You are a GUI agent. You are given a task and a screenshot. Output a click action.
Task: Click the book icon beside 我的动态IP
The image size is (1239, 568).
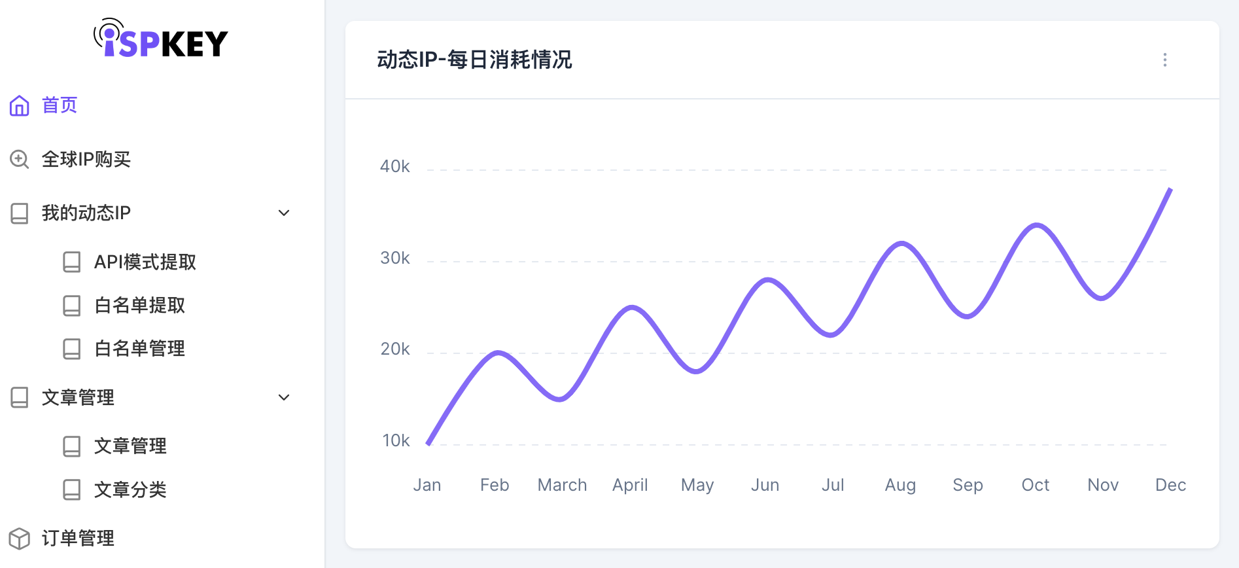click(20, 213)
